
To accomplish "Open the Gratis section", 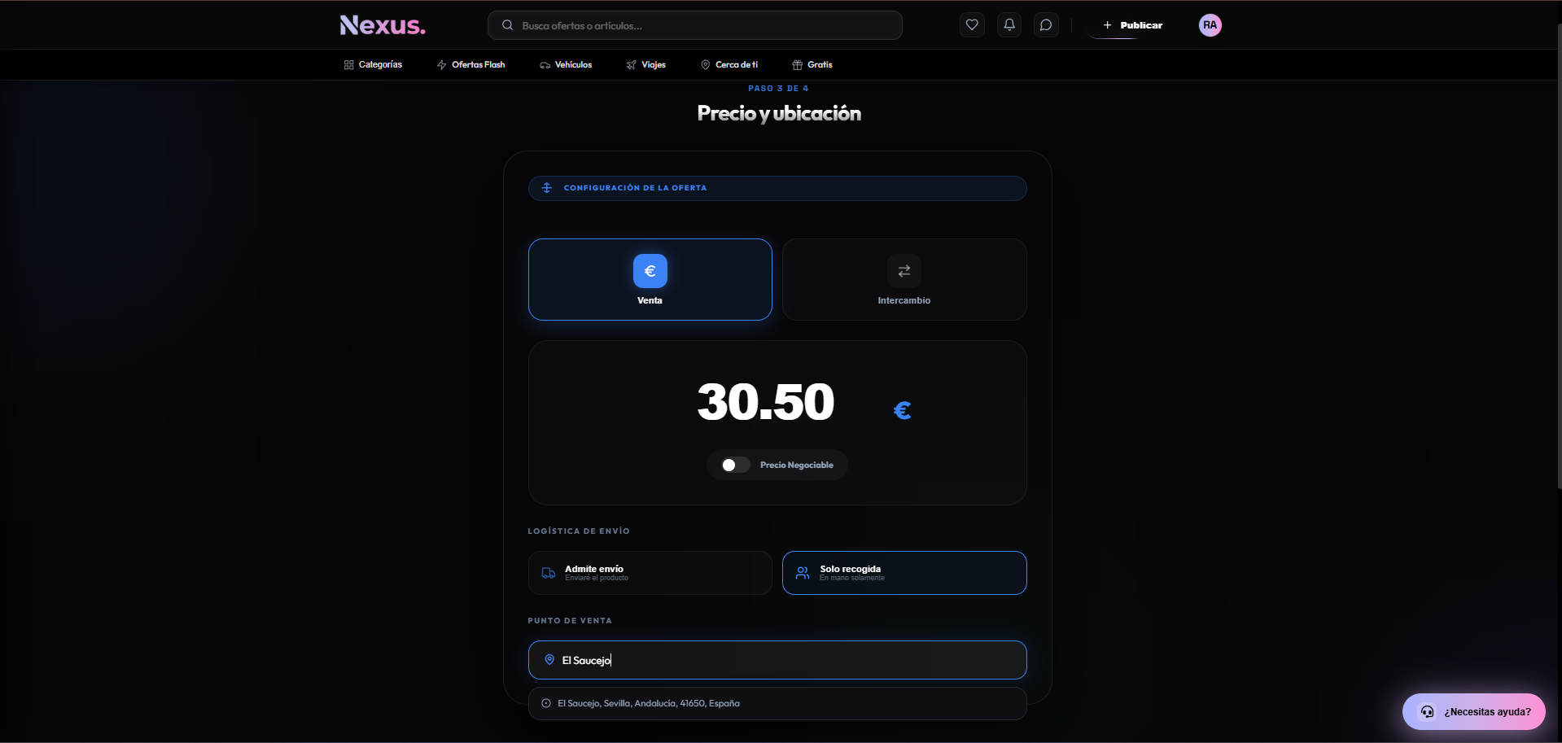I will pyautogui.click(x=812, y=64).
